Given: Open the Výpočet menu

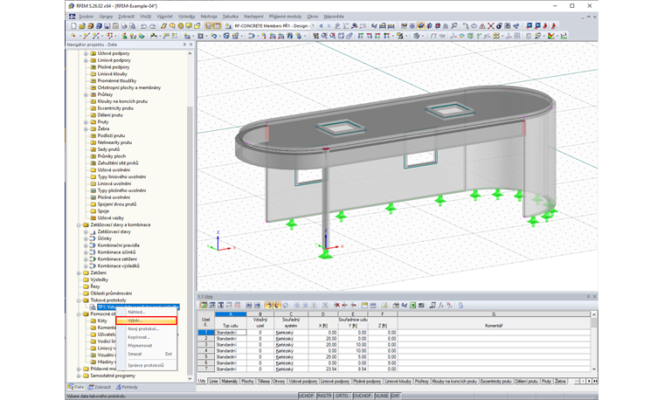Looking at the screenshot, I should pos(164,16).
